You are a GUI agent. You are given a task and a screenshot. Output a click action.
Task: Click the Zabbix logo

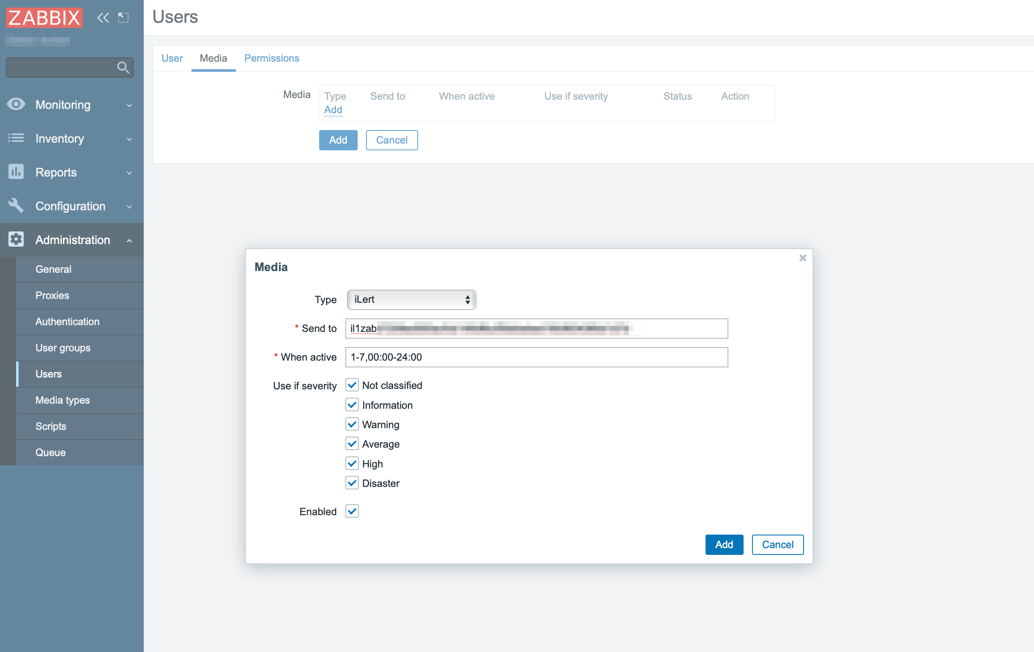tap(44, 18)
